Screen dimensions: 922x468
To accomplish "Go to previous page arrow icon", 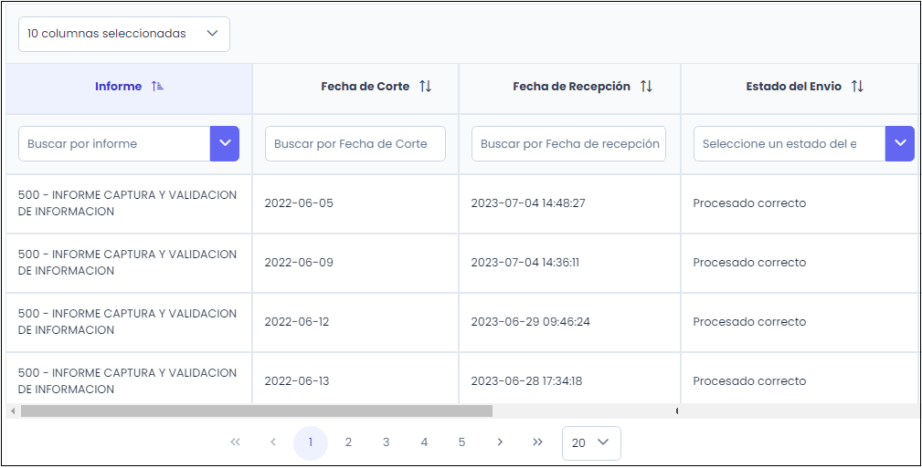I will (x=273, y=442).
